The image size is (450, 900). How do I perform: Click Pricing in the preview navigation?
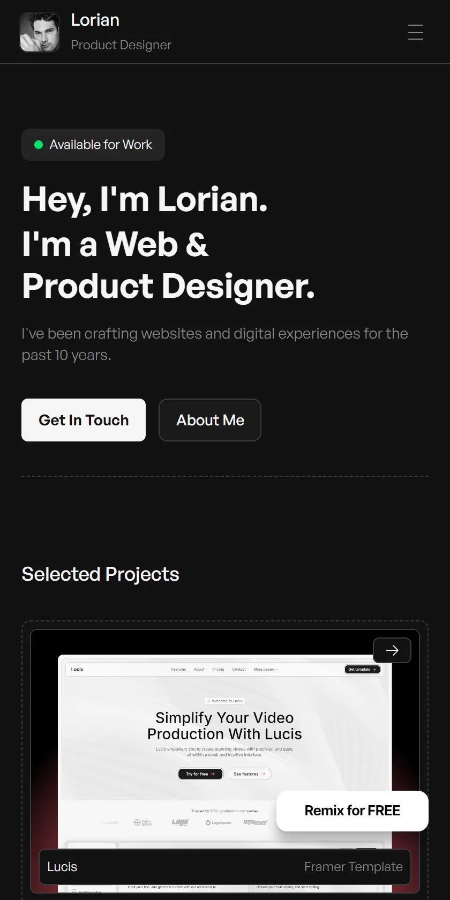pos(218,670)
